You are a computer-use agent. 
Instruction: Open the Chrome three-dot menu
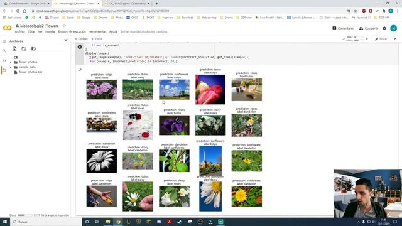[x=398, y=11]
